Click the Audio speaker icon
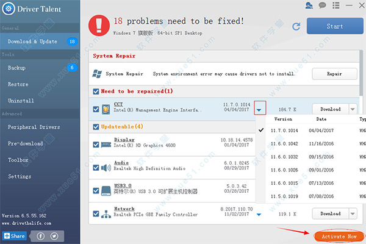This screenshot has width=366, height=244. coord(106,168)
